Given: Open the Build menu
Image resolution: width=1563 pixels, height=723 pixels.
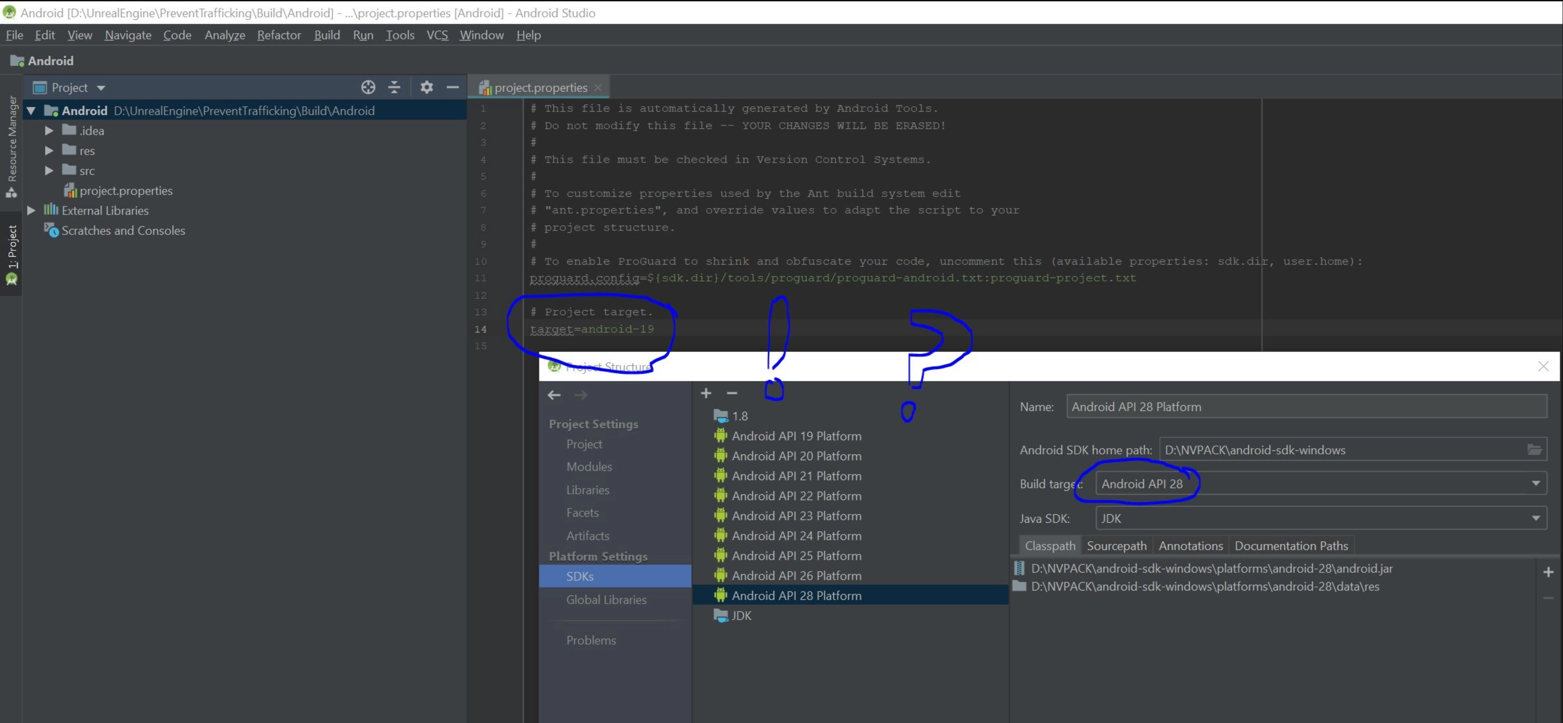Looking at the screenshot, I should click(326, 35).
